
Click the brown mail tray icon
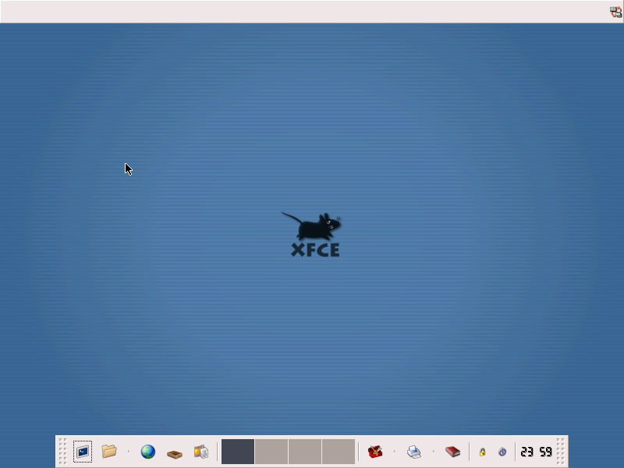[174, 453]
